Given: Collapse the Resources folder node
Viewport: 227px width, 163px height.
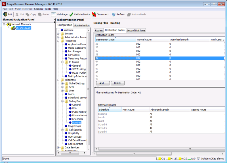Looking at the screenshot, I should [x=58, y=41].
